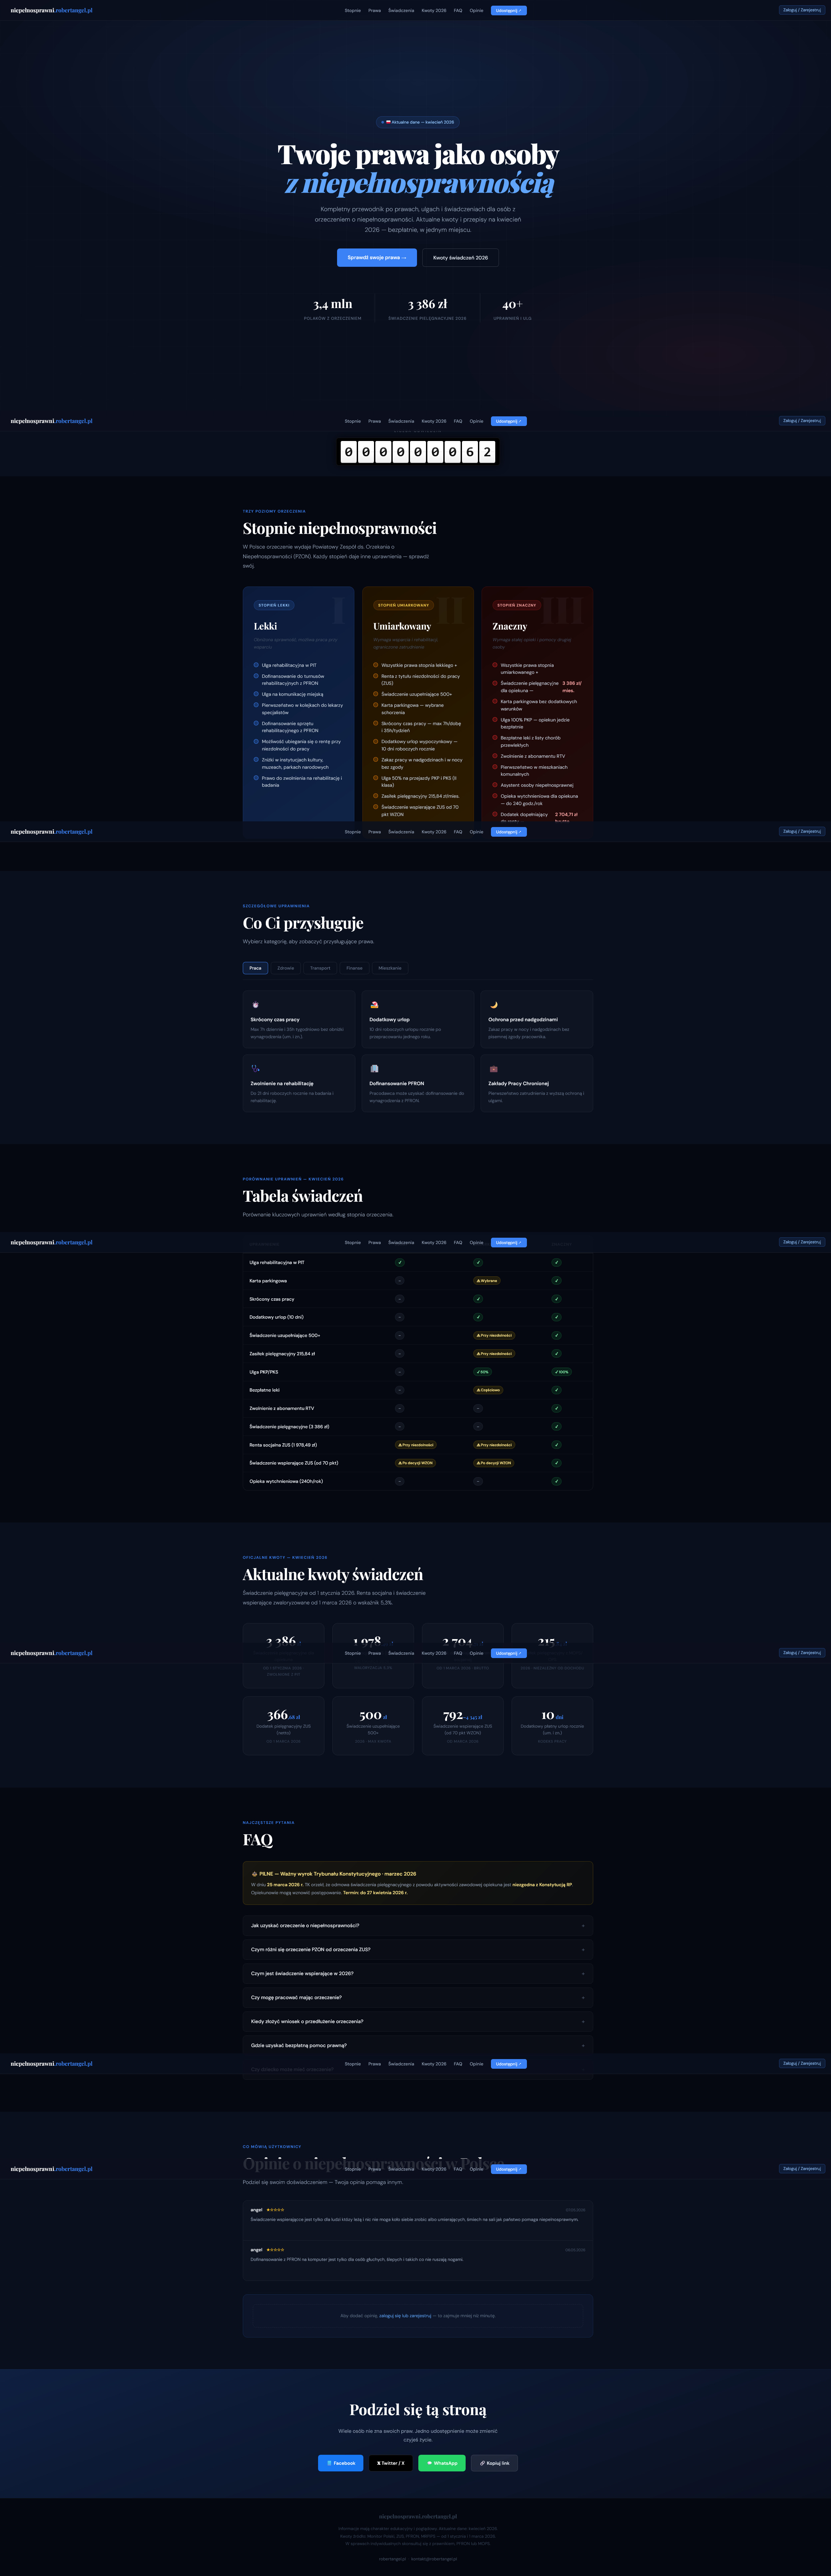Click the 3 386 zł statistic in the hero
Screen dimensions: 831x2576
click(x=427, y=308)
